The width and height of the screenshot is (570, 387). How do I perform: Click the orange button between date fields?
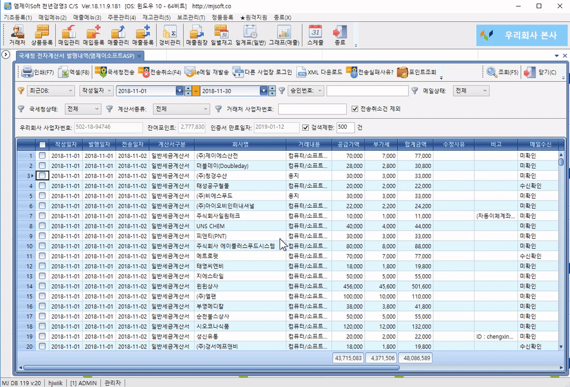[196, 91]
